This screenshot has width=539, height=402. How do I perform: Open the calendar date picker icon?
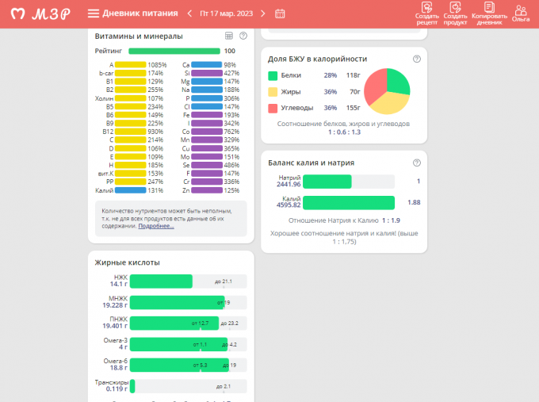280,13
